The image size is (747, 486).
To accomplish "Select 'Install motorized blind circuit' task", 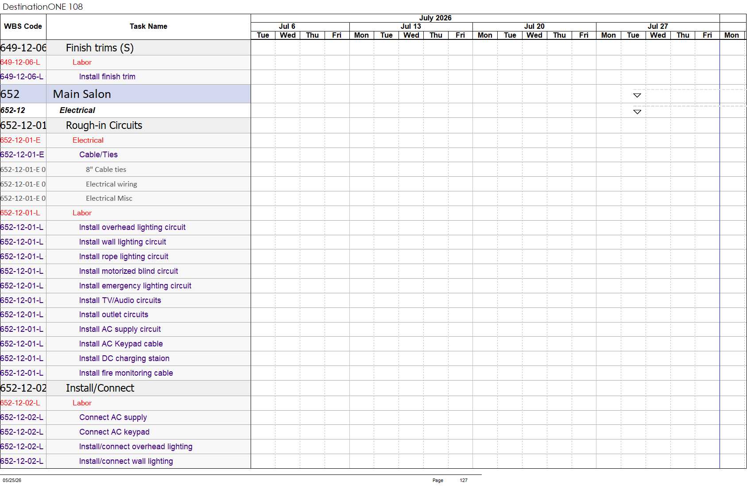I will [125, 271].
